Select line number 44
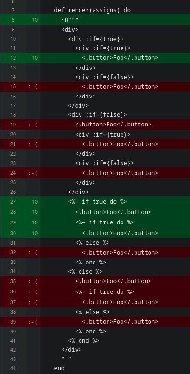190x374 pixels. 13,368
